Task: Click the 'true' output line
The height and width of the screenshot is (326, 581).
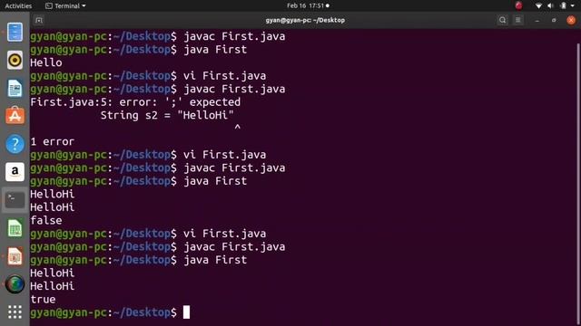Action: pyautogui.click(x=43, y=300)
